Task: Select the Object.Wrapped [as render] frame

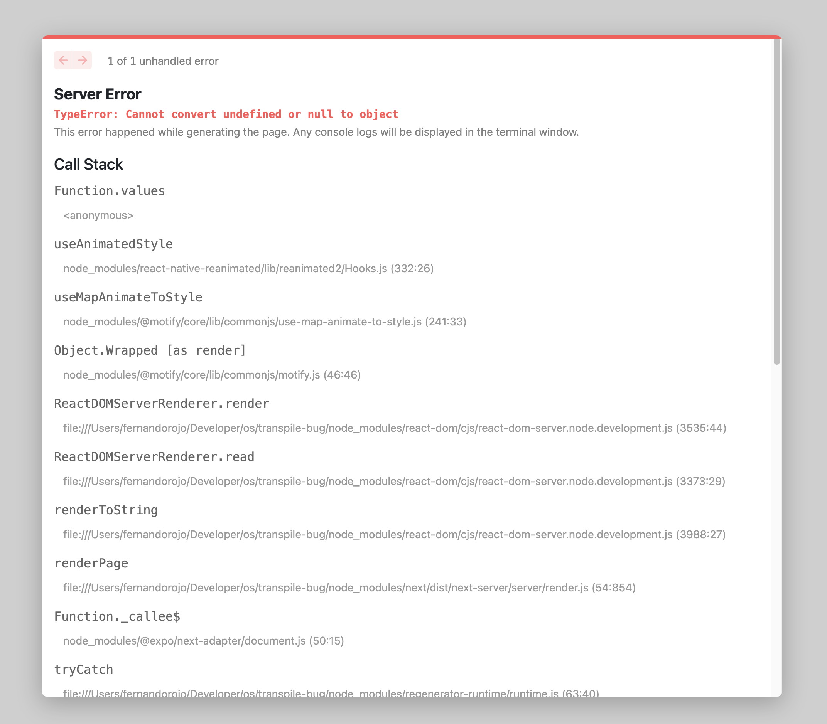Action: 150,350
